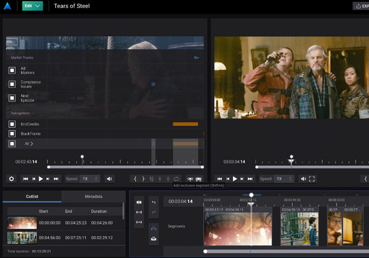
Task: Play the source video on the left
Action: coord(41,179)
